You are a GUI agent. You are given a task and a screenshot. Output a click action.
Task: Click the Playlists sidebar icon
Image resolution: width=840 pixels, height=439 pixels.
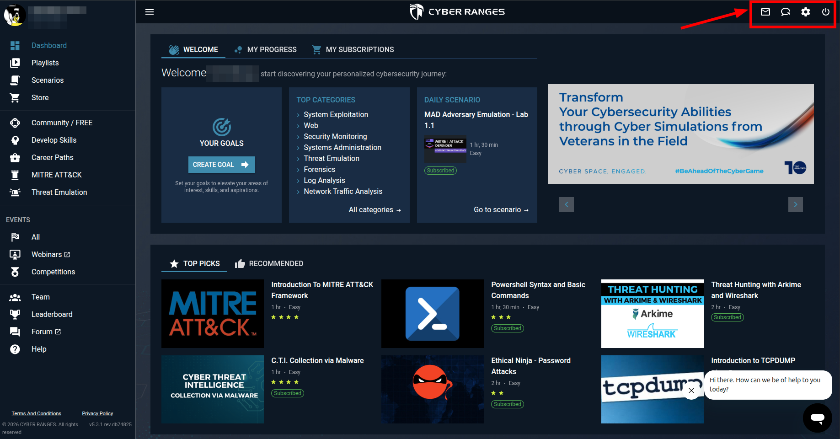(15, 63)
